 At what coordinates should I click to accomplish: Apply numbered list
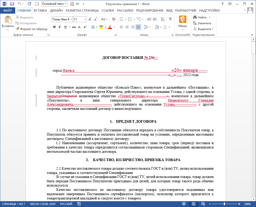point(130,19)
